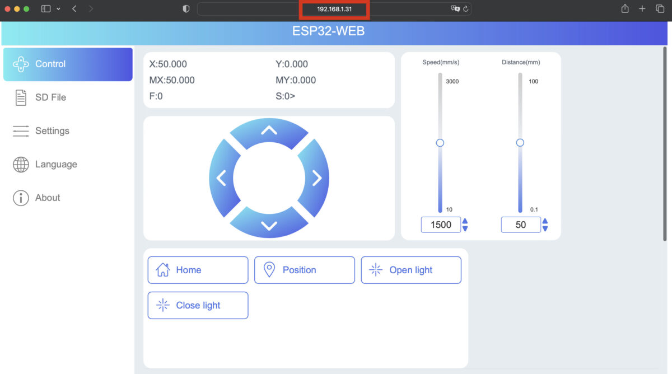672x374 pixels.
Task: Open the SD File menu item
Action: click(50, 97)
